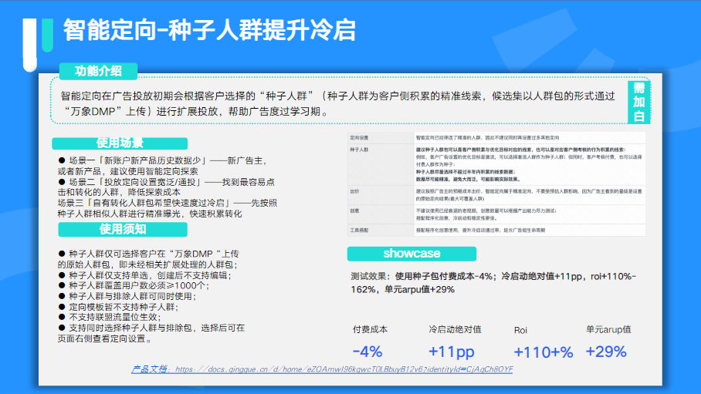Click the 出价 row label in the table
This screenshot has width=701, height=394.
pos(354,192)
